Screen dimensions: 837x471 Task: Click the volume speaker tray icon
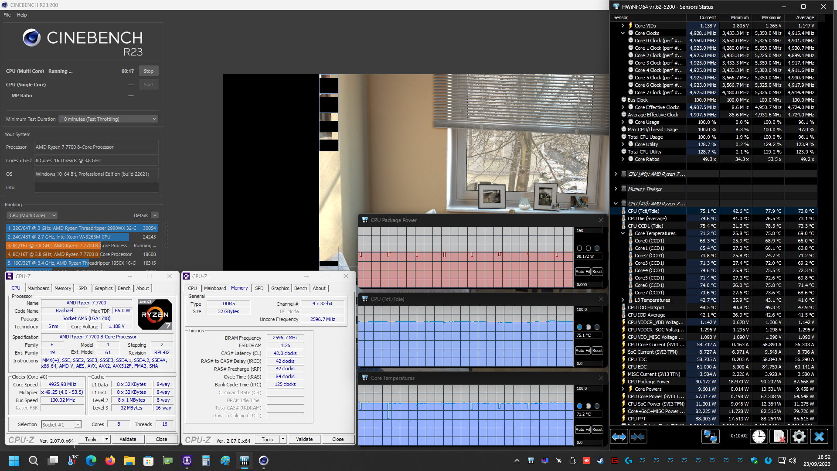tap(793, 461)
